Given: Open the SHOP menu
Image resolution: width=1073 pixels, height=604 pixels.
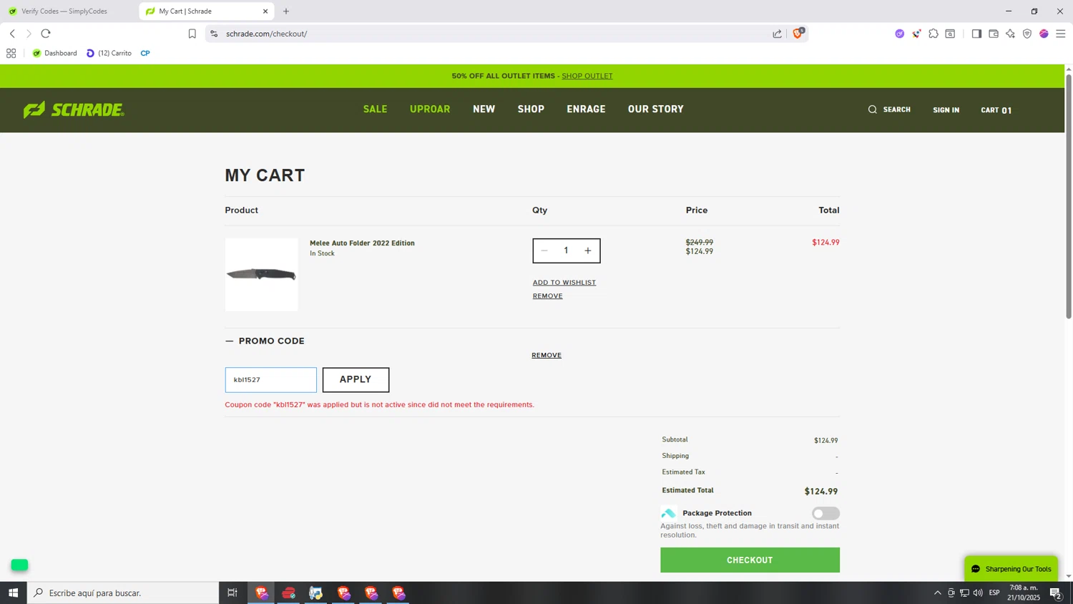Looking at the screenshot, I should pyautogui.click(x=531, y=109).
